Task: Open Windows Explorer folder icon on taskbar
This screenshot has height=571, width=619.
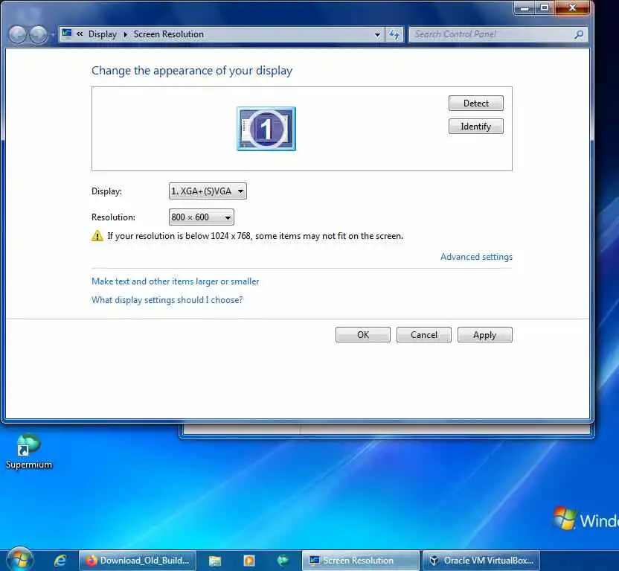Action: pyautogui.click(x=215, y=561)
